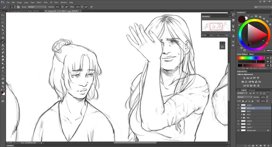Select the Rectangular Marquee tool
This screenshot has height=147, width=272.
pos(3,19)
